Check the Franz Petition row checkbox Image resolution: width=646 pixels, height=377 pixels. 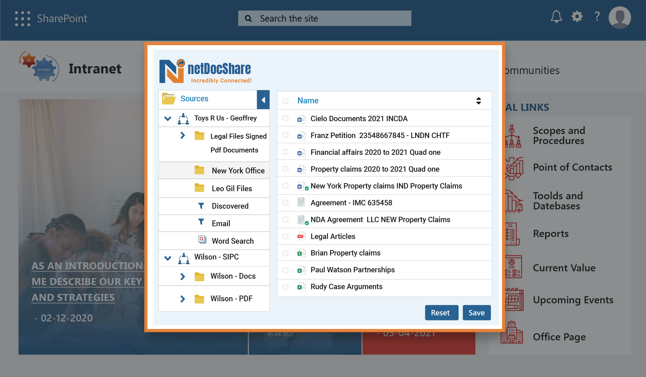[286, 135]
